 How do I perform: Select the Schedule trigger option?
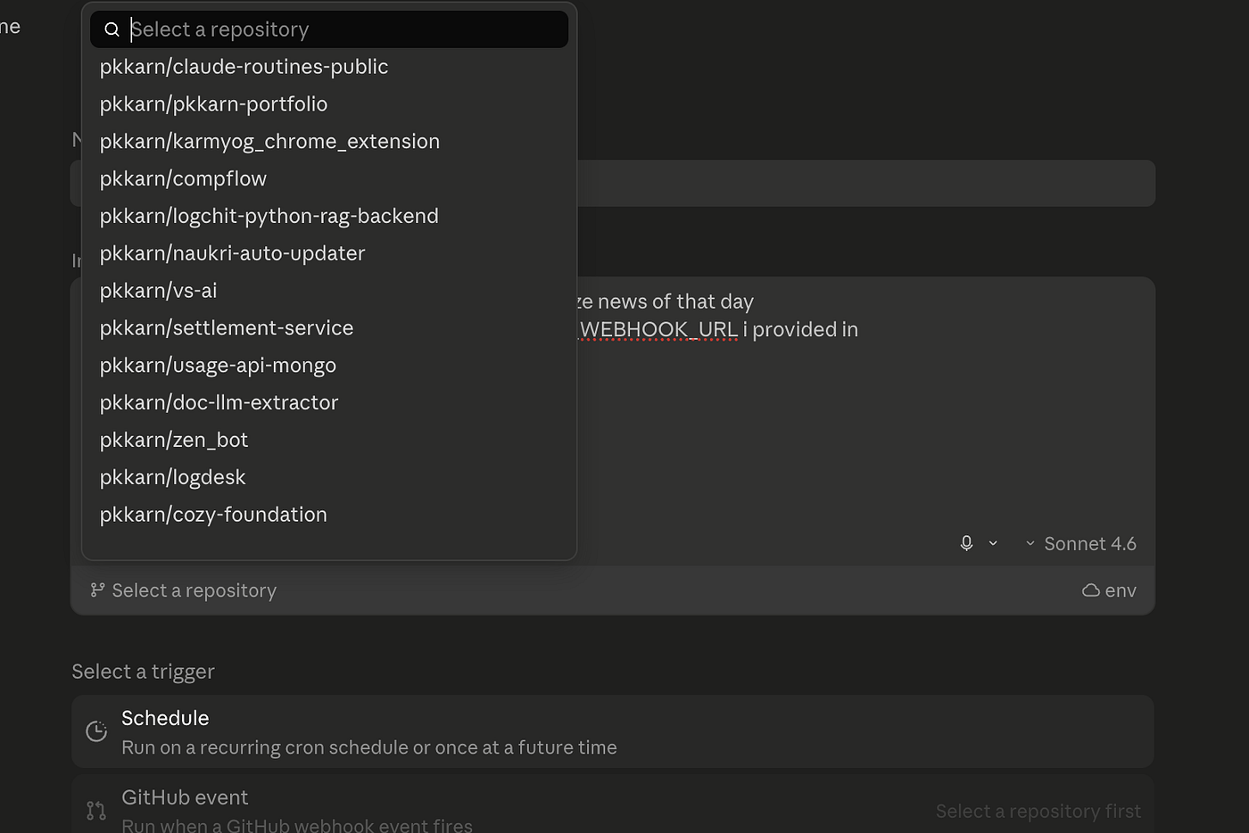612,731
